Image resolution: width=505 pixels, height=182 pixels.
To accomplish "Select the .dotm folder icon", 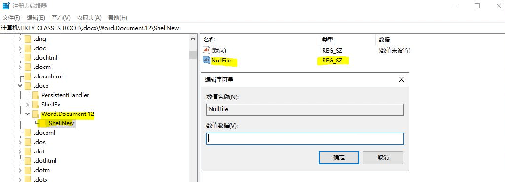I will tap(28, 170).
